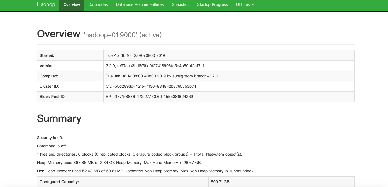Go to Datanode Volume Failures

tap(140, 4)
